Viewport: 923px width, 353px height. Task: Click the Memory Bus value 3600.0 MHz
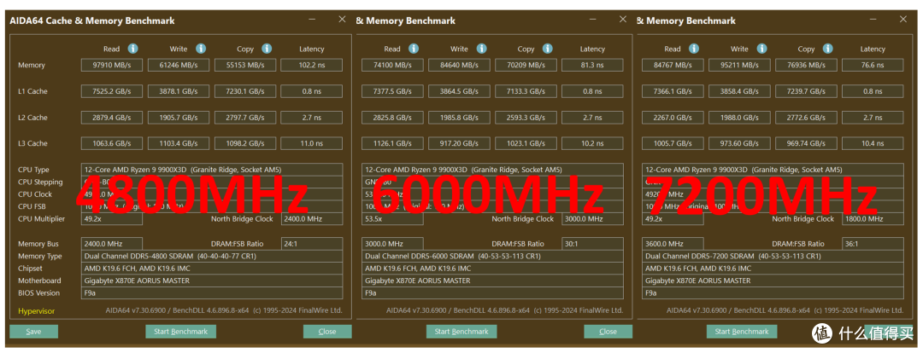coord(673,244)
